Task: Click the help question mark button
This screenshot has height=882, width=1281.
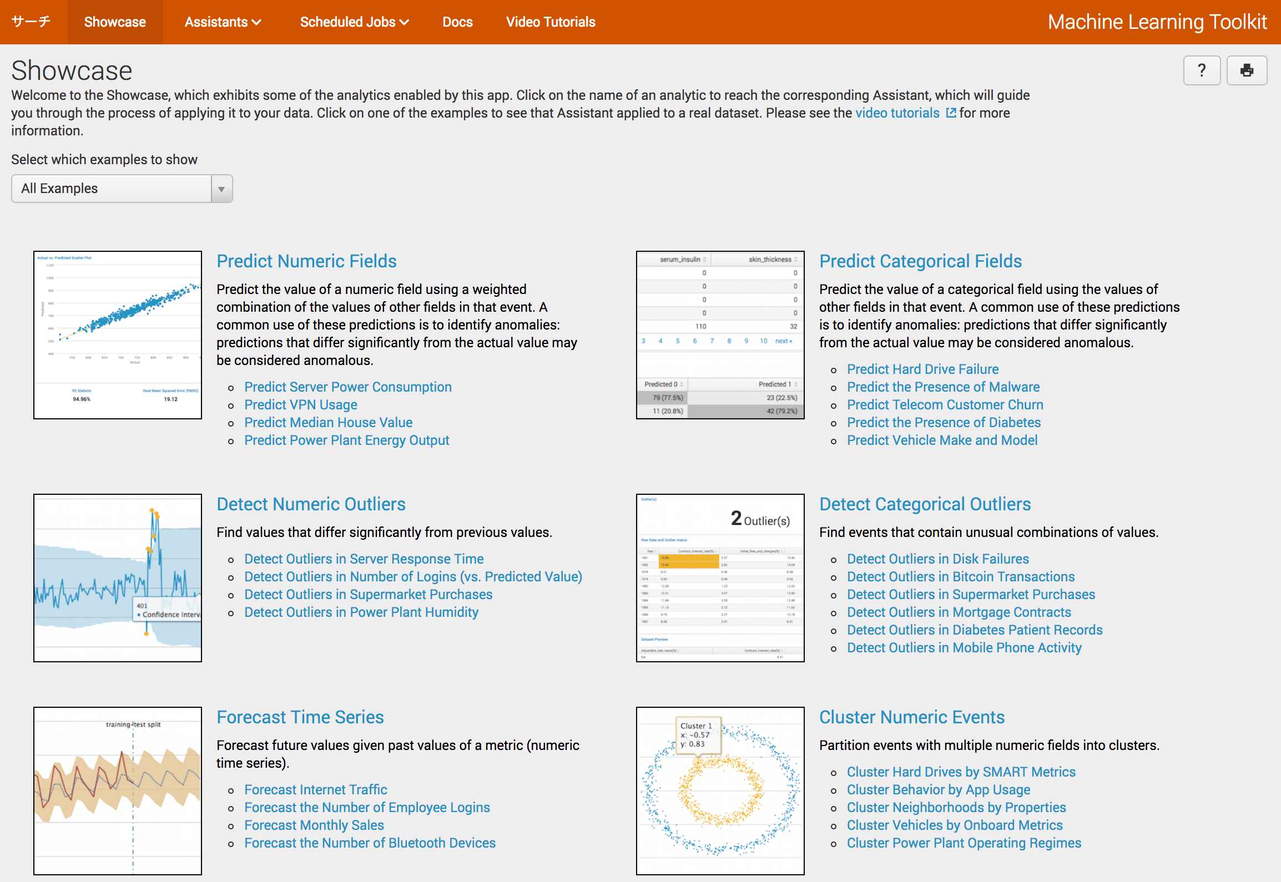Action: [x=1202, y=70]
